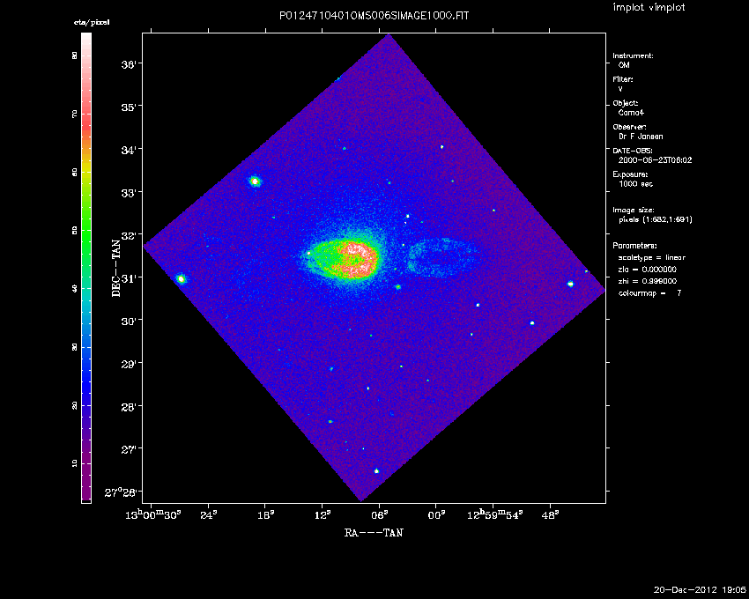
Task: Select the 'Observer:' label
Action: click(629, 127)
